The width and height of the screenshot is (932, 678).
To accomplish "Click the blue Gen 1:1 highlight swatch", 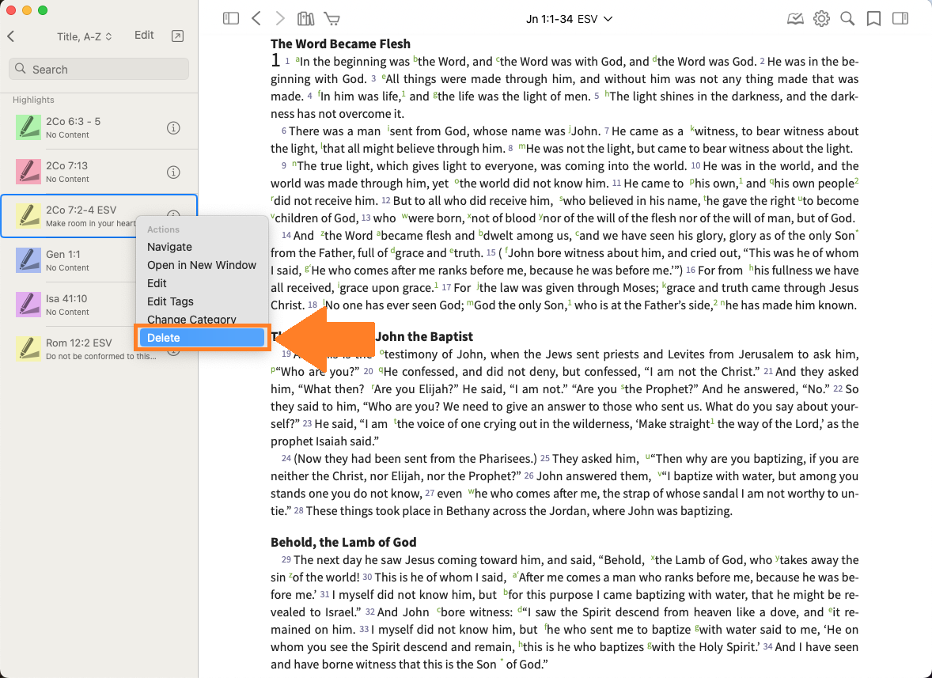I will 28,260.
